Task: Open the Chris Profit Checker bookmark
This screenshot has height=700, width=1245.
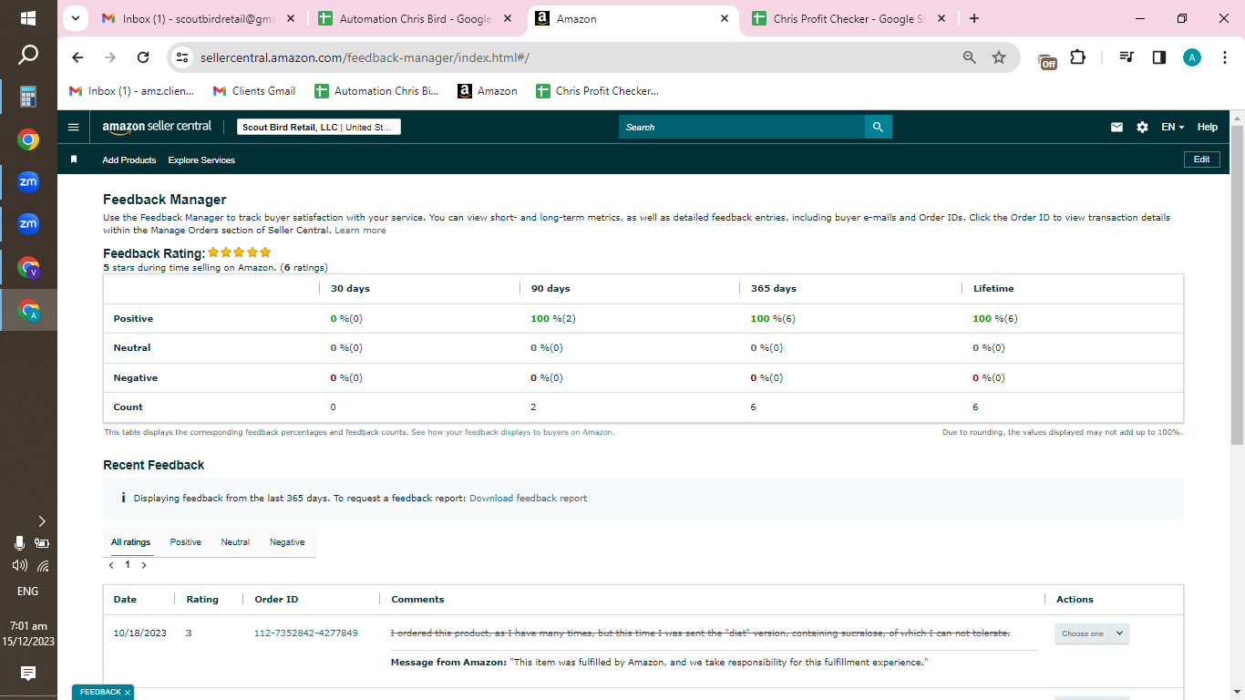Action: point(597,91)
